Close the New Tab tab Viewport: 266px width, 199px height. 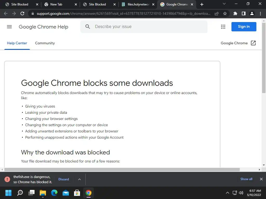point(76,4)
